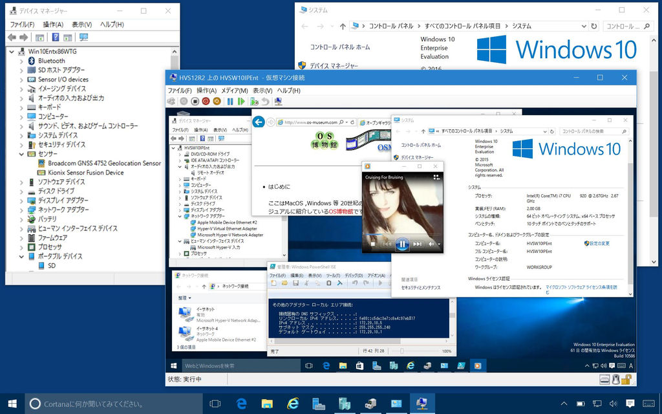Collapse ネットワーク アダプター in guest Device Manager
The height and width of the screenshot is (414, 662).
[x=180, y=216]
